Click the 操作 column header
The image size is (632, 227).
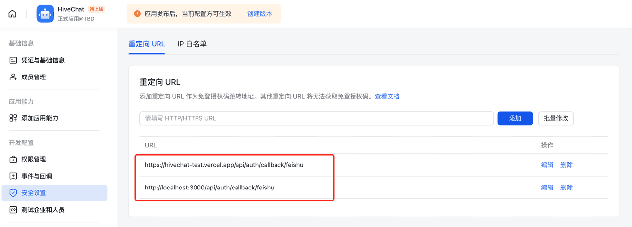pos(547,145)
